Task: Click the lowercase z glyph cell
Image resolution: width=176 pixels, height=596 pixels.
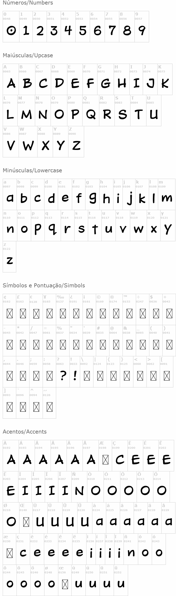Action: pyautogui.click(x=9, y=257)
